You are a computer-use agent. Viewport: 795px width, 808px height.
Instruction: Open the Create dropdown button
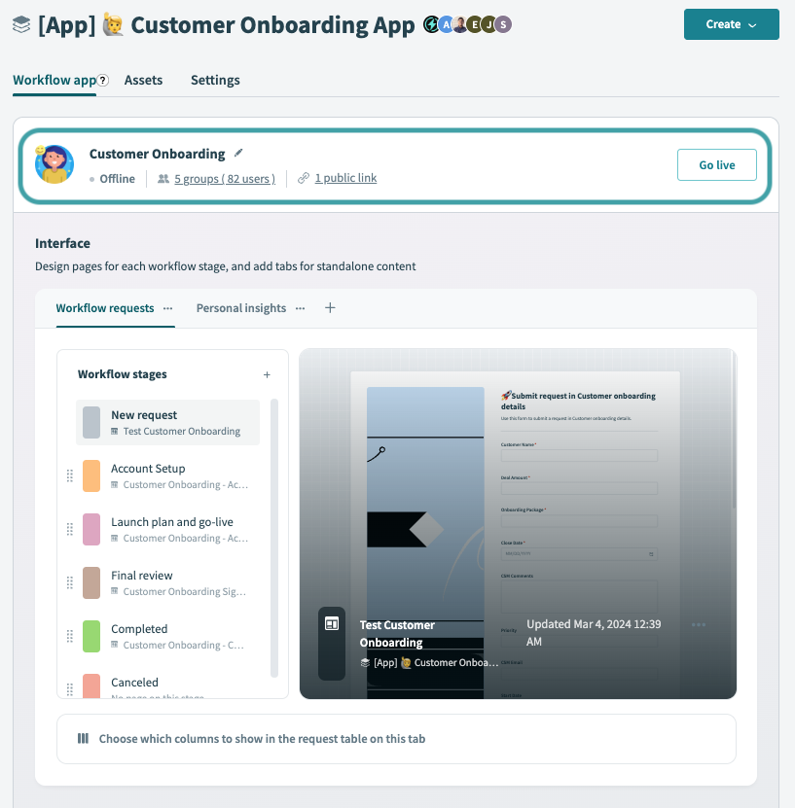click(731, 24)
